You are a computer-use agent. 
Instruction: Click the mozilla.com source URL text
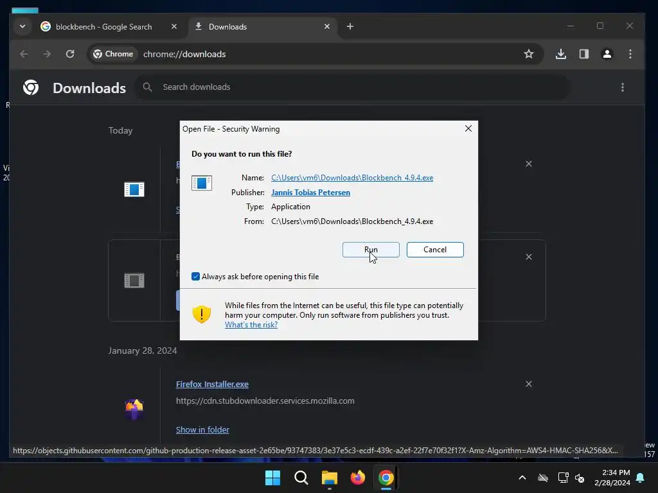(265, 401)
